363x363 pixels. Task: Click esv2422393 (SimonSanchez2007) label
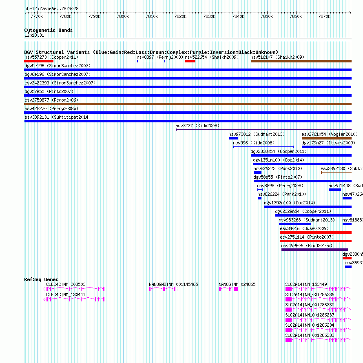coord(60,83)
